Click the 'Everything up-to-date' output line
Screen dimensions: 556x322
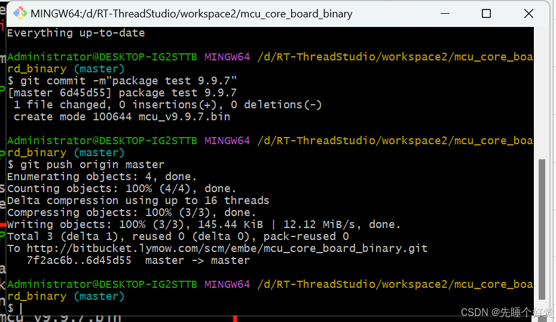[x=76, y=33]
